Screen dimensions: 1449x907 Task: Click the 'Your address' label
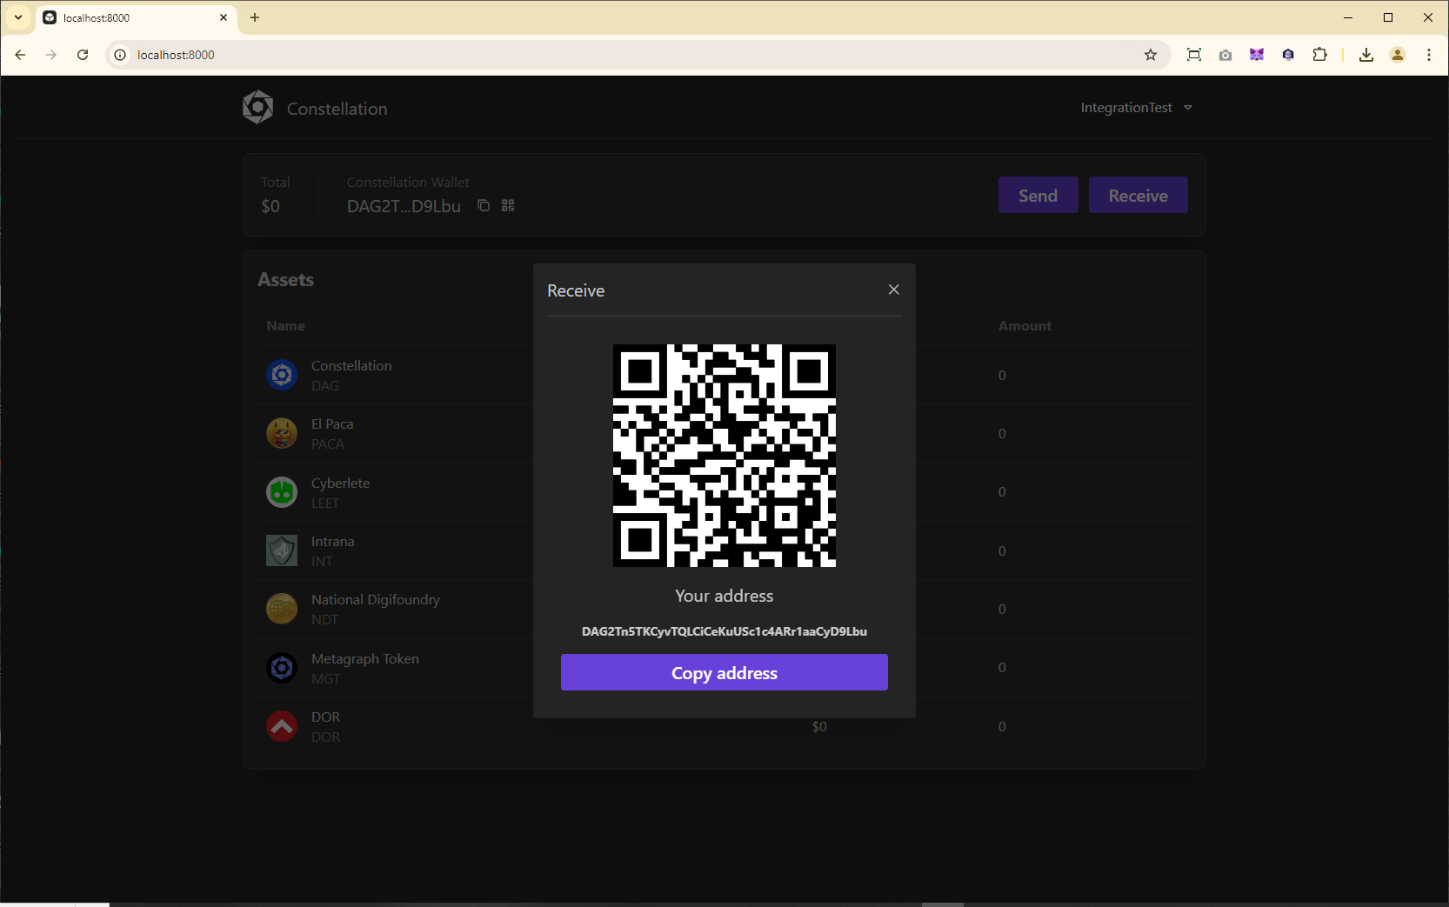724,596
